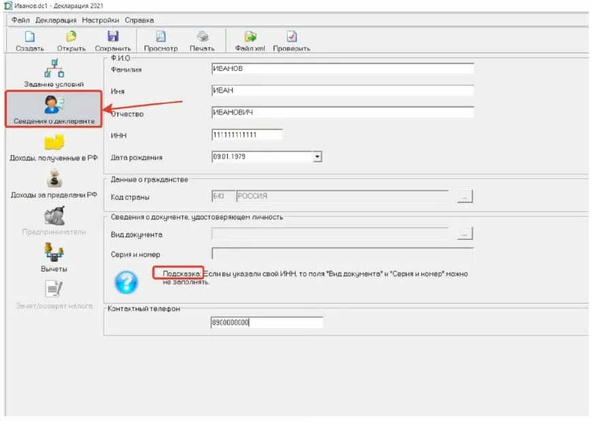
Task: Click the blue help question mark icon
Action: click(x=126, y=281)
